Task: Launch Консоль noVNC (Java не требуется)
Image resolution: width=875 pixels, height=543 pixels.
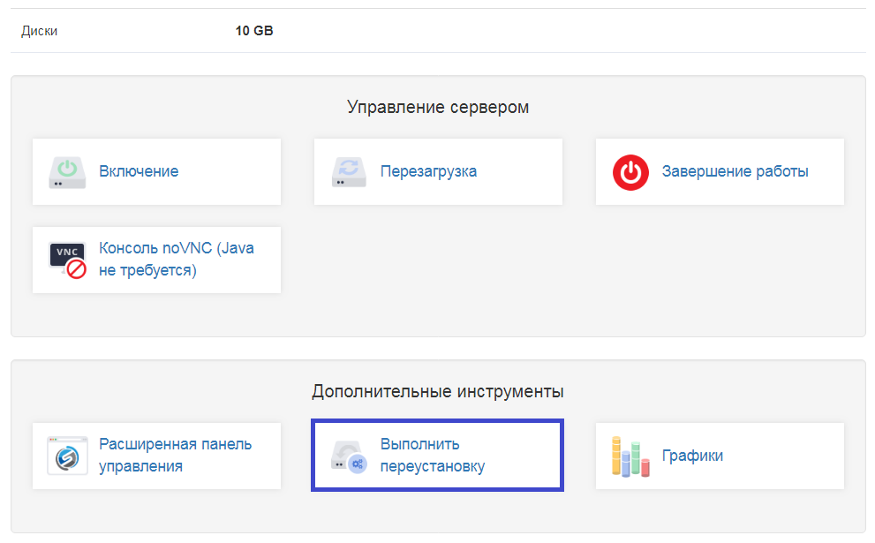Action: [x=177, y=259]
